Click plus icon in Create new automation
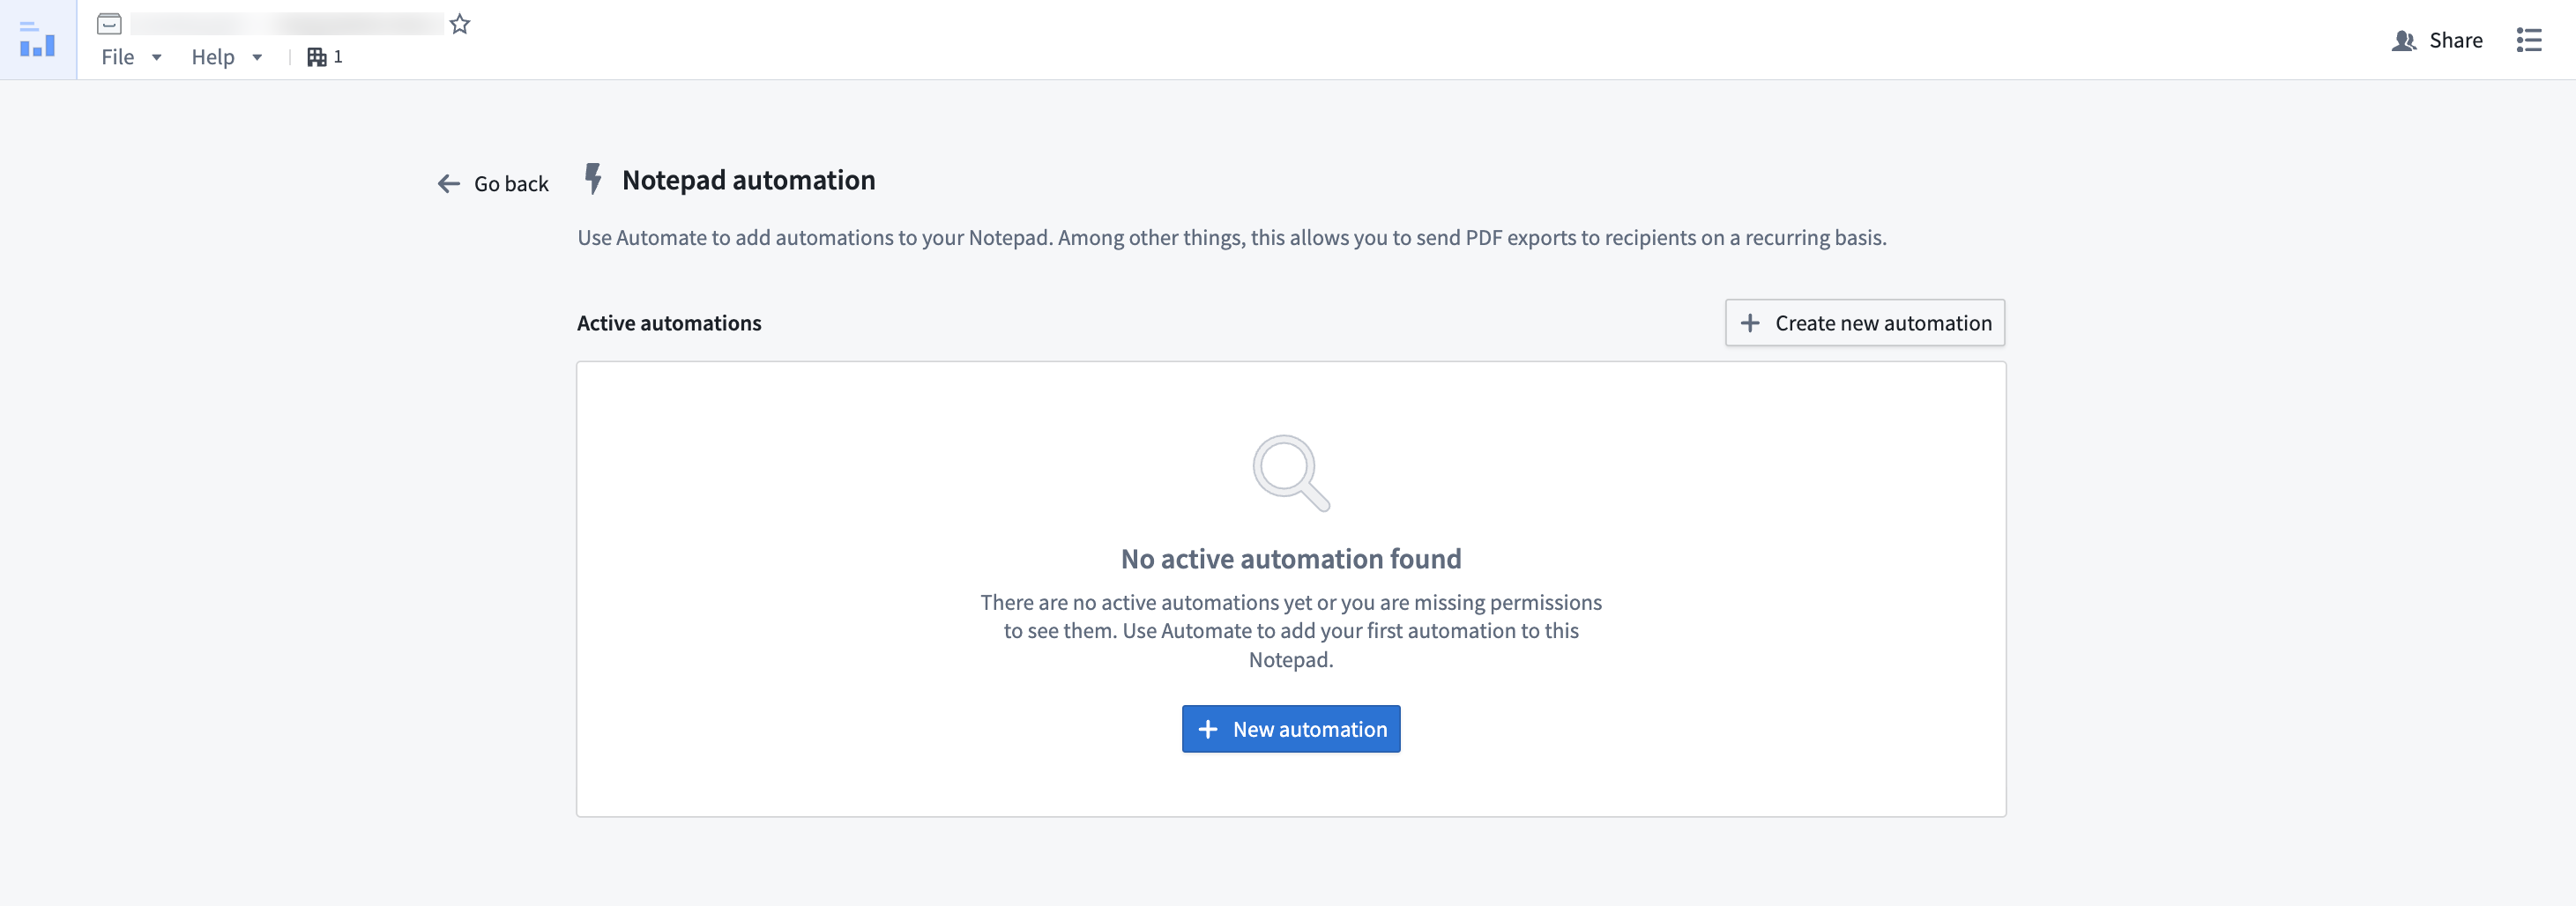2576x906 pixels. (1750, 323)
